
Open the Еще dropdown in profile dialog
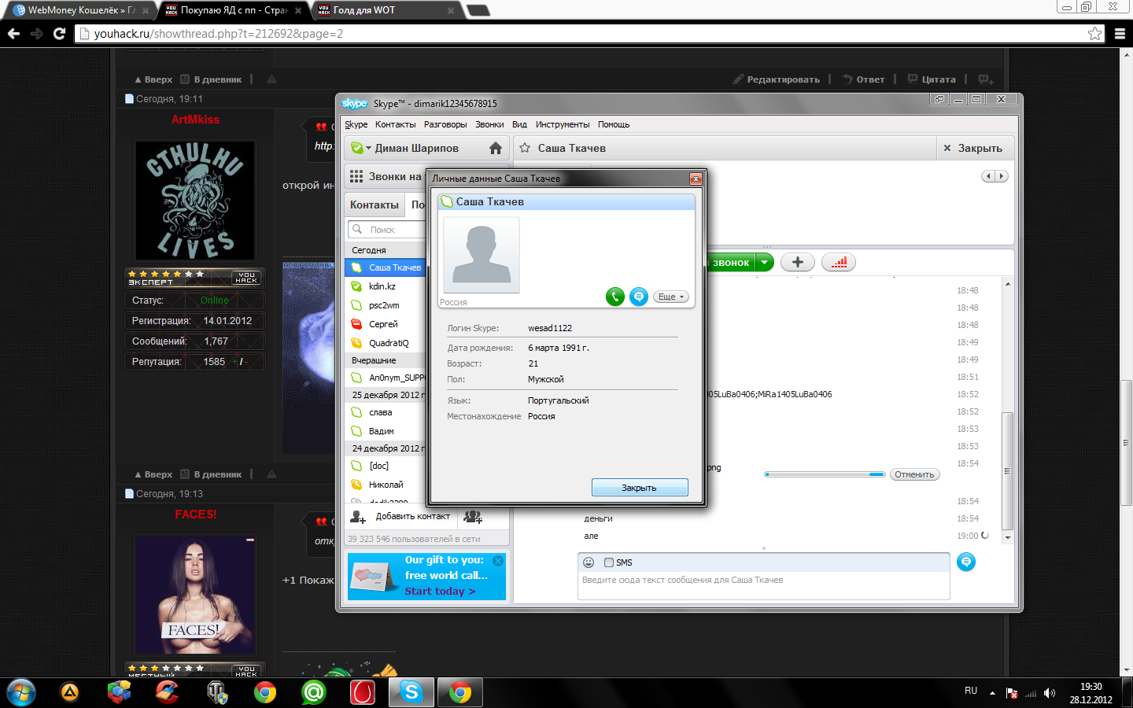(671, 297)
